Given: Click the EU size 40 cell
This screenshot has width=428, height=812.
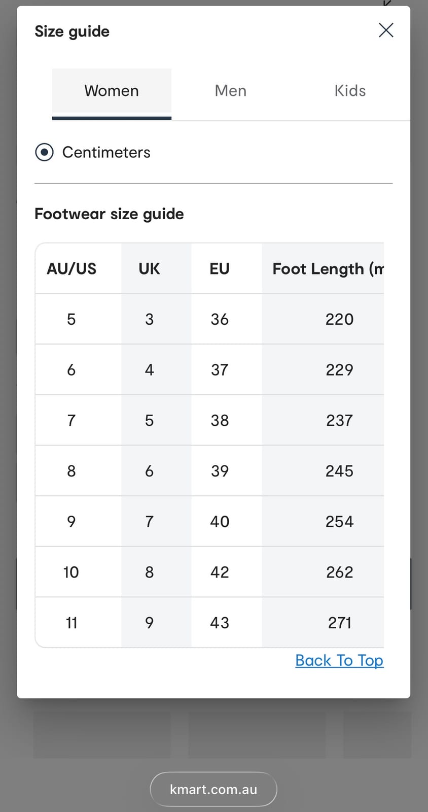Looking at the screenshot, I should (220, 522).
